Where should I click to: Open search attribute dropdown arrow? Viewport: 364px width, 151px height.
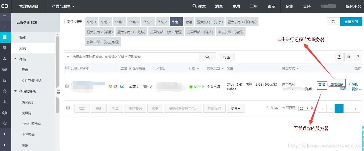pyautogui.click(x=68, y=57)
